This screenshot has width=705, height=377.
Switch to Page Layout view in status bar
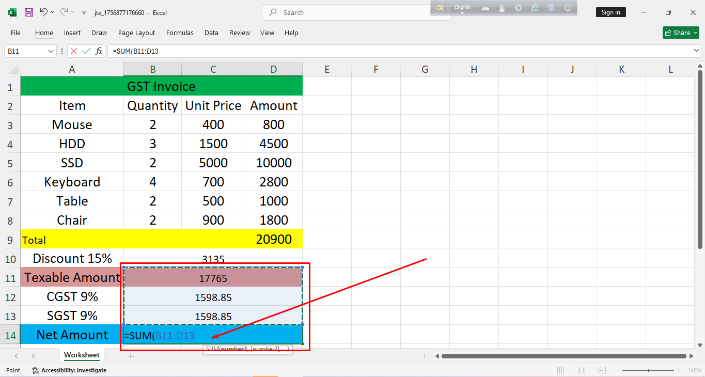pyautogui.click(x=581, y=370)
